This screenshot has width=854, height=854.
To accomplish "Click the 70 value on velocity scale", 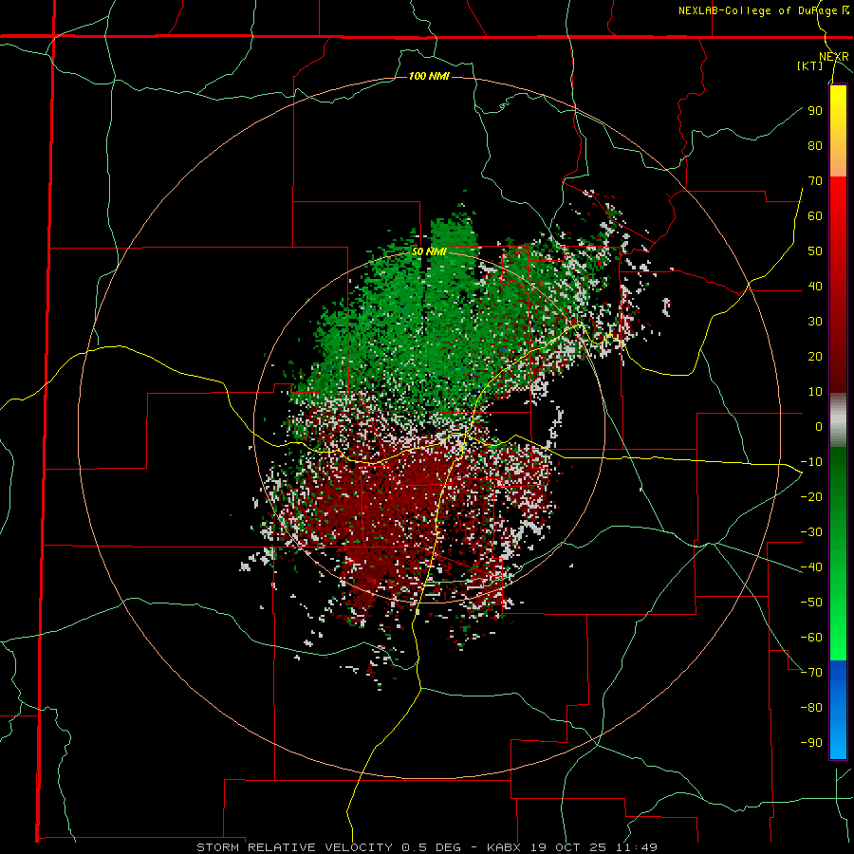I will tap(815, 181).
